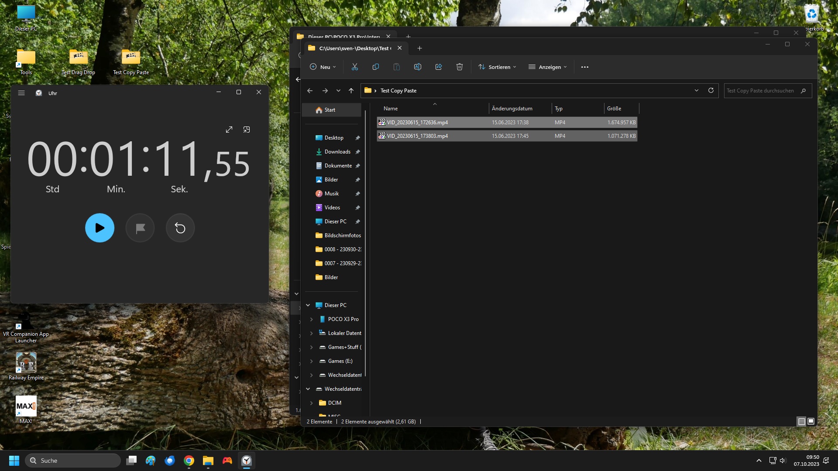This screenshot has height=471, width=838.
Task: Open the Anzeigen view dropdown
Action: (x=547, y=67)
